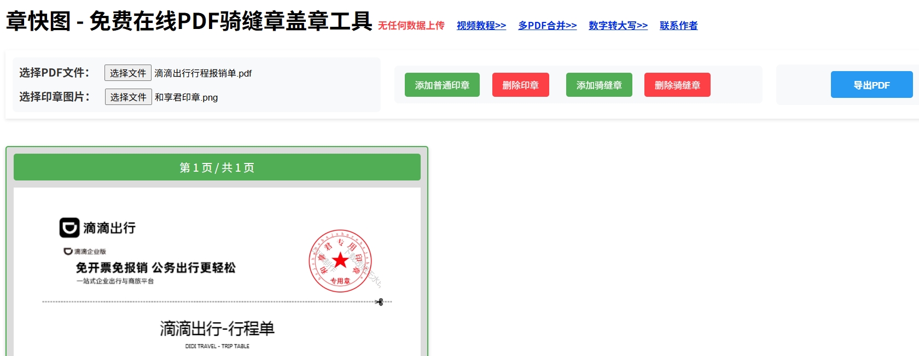This screenshot has width=919, height=356.
Task: Click the 滴滴出行-行程单 title in the preview
Action: tap(217, 329)
